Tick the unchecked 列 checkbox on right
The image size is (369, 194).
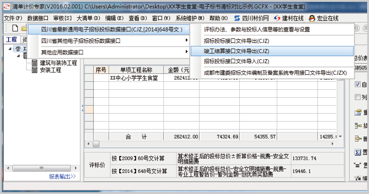357,98
